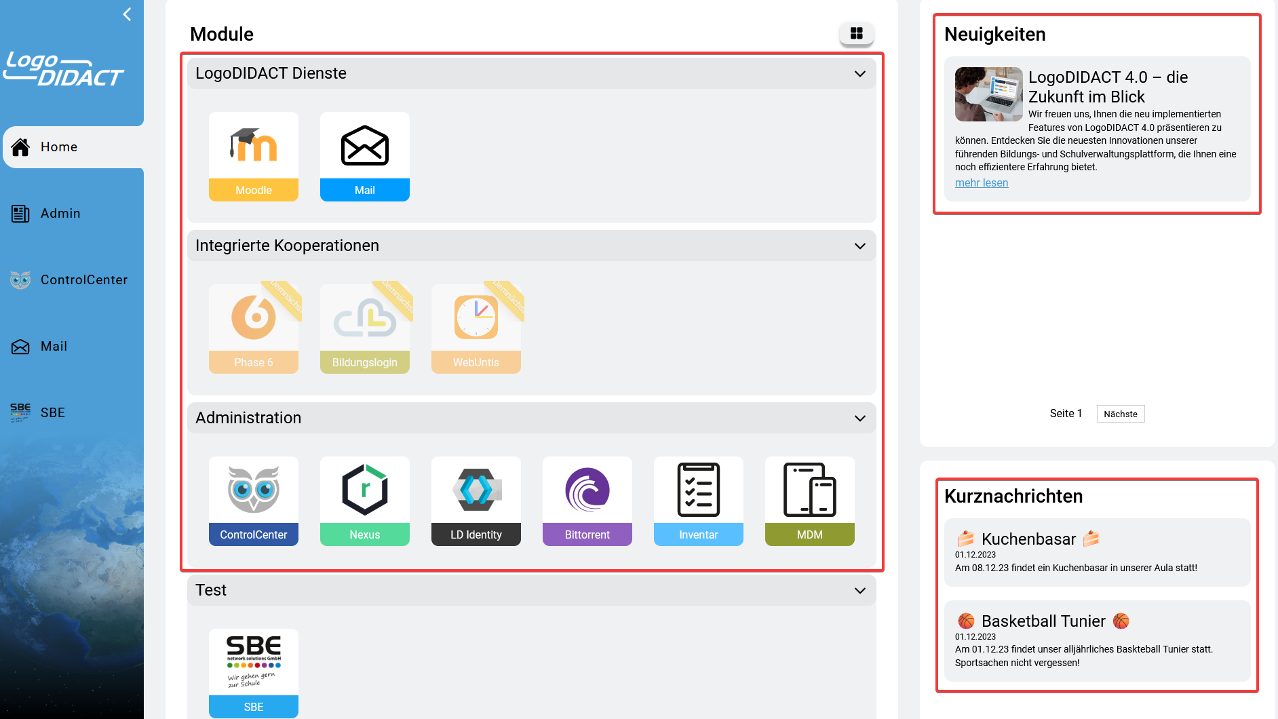The height and width of the screenshot is (719, 1278).
Task: Open the WebUntis module tile
Action: 476,329
